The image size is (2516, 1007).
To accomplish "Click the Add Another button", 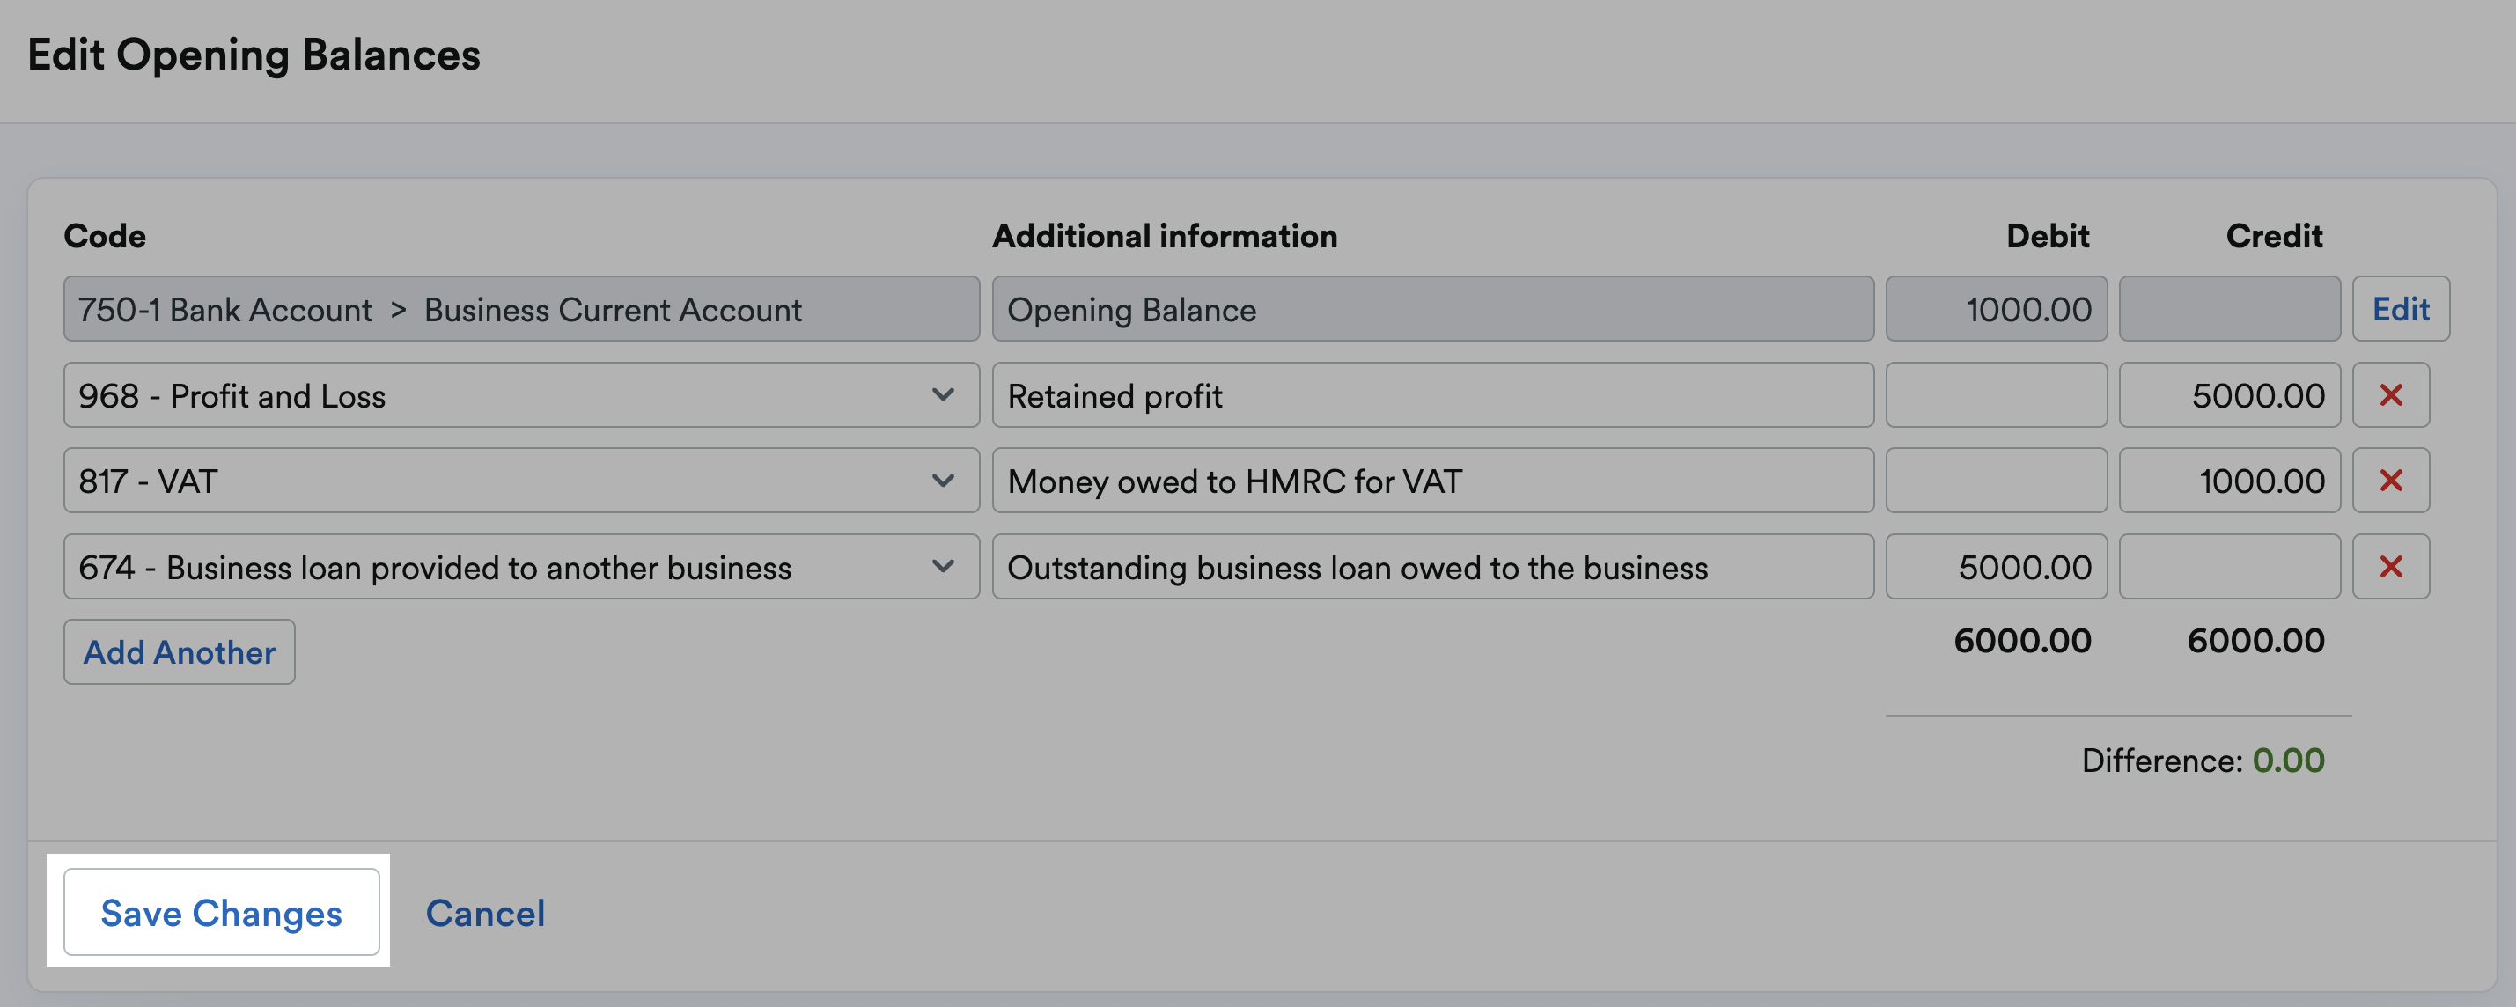I will pyautogui.click(x=180, y=651).
